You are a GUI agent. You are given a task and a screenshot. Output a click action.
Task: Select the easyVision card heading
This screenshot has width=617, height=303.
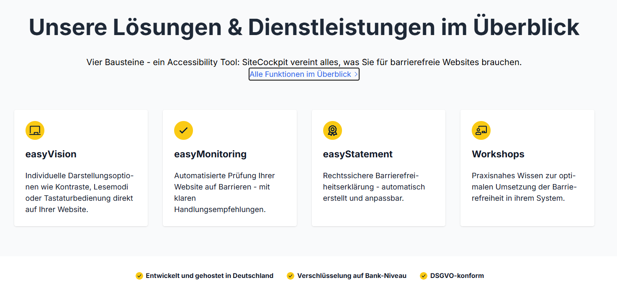(51, 154)
